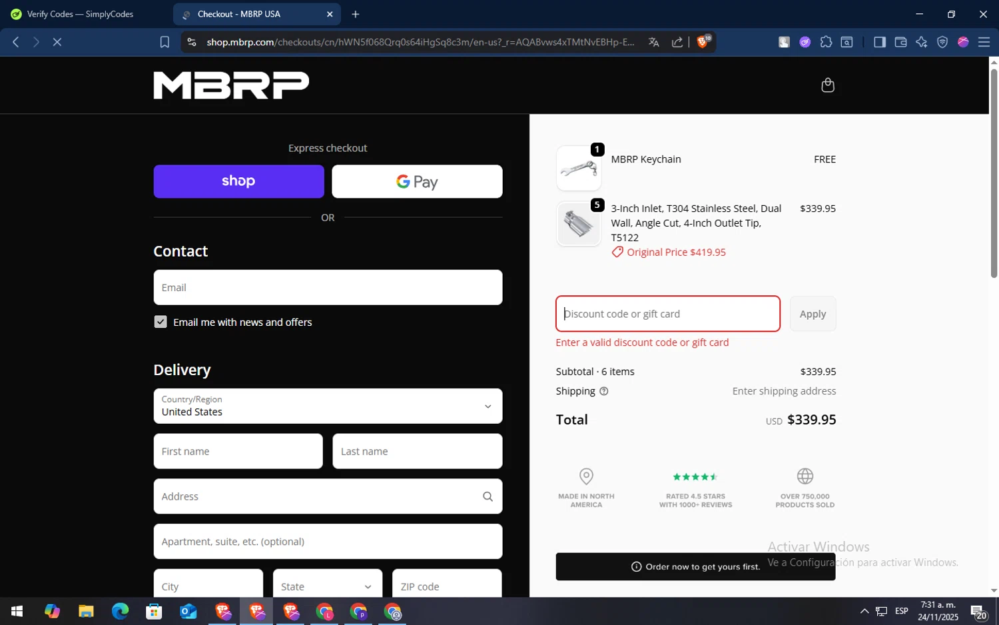Pay with the Shop Pay button

pyautogui.click(x=238, y=181)
